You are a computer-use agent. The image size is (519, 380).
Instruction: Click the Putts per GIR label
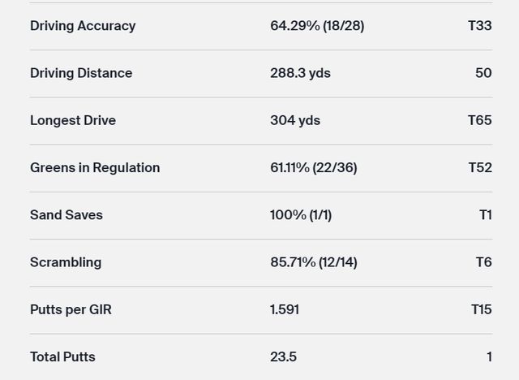[71, 309]
